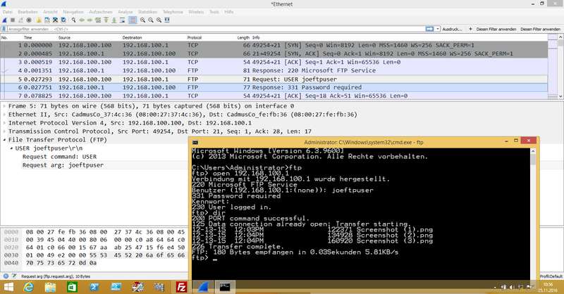Click the Windows Start button
The image size is (564, 294).
[x=8, y=286]
